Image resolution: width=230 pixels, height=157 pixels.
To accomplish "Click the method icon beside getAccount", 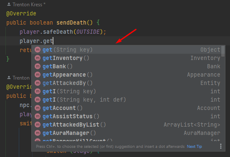I will pyautogui.click(x=38, y=108).
